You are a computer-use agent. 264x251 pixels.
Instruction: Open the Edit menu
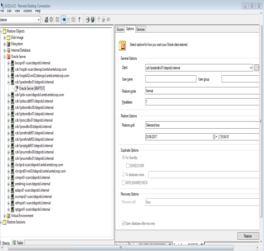click(9, 11)
